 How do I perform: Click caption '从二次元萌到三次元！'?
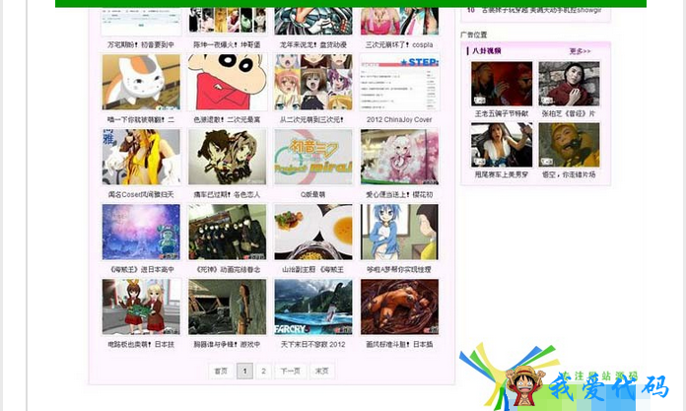point(311,119)
